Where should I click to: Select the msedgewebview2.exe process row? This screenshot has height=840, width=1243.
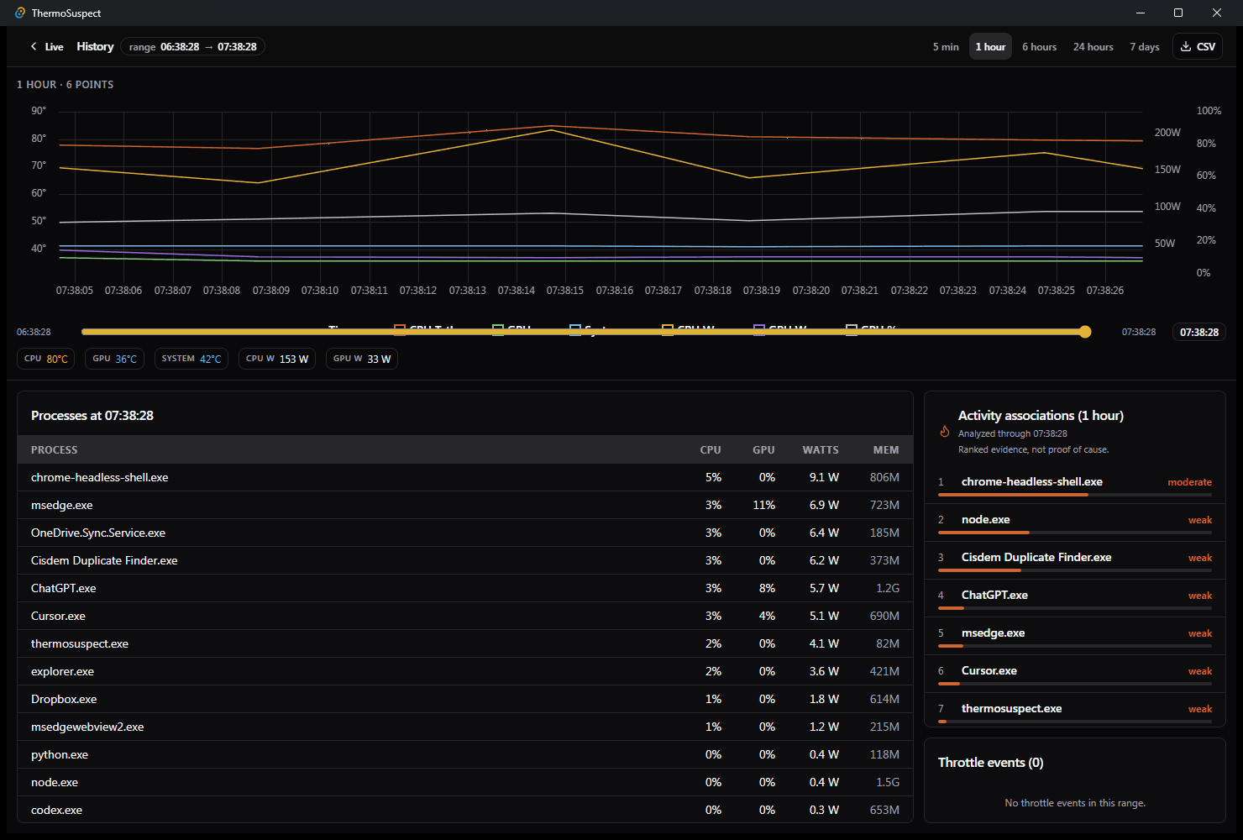465,727
